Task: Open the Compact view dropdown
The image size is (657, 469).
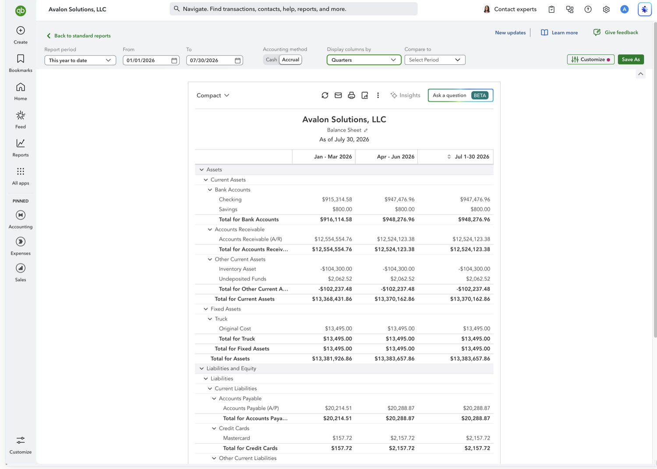Action: [x=213, y=95]
